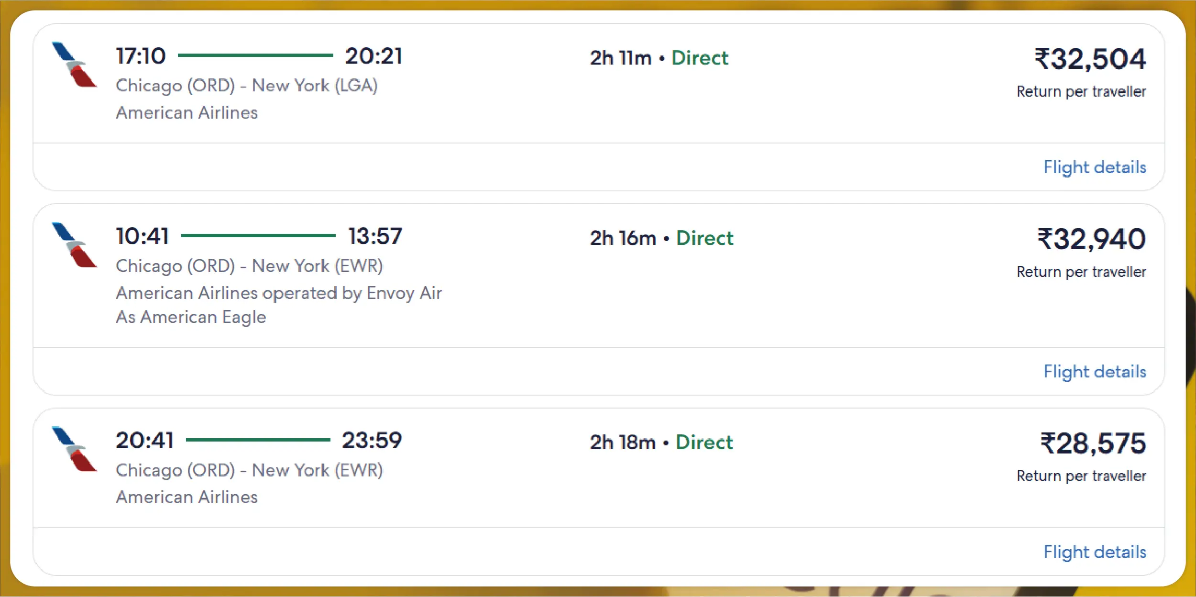Image resolution: width=1196 pixels, height=597 pixels.
Task: Select the ₹32,504 price
Action: tap(1090, 59)
